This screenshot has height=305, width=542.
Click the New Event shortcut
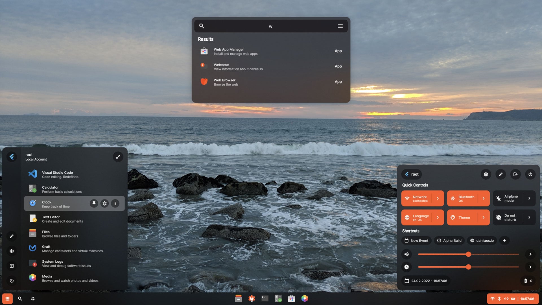click(x=416, y=241)
